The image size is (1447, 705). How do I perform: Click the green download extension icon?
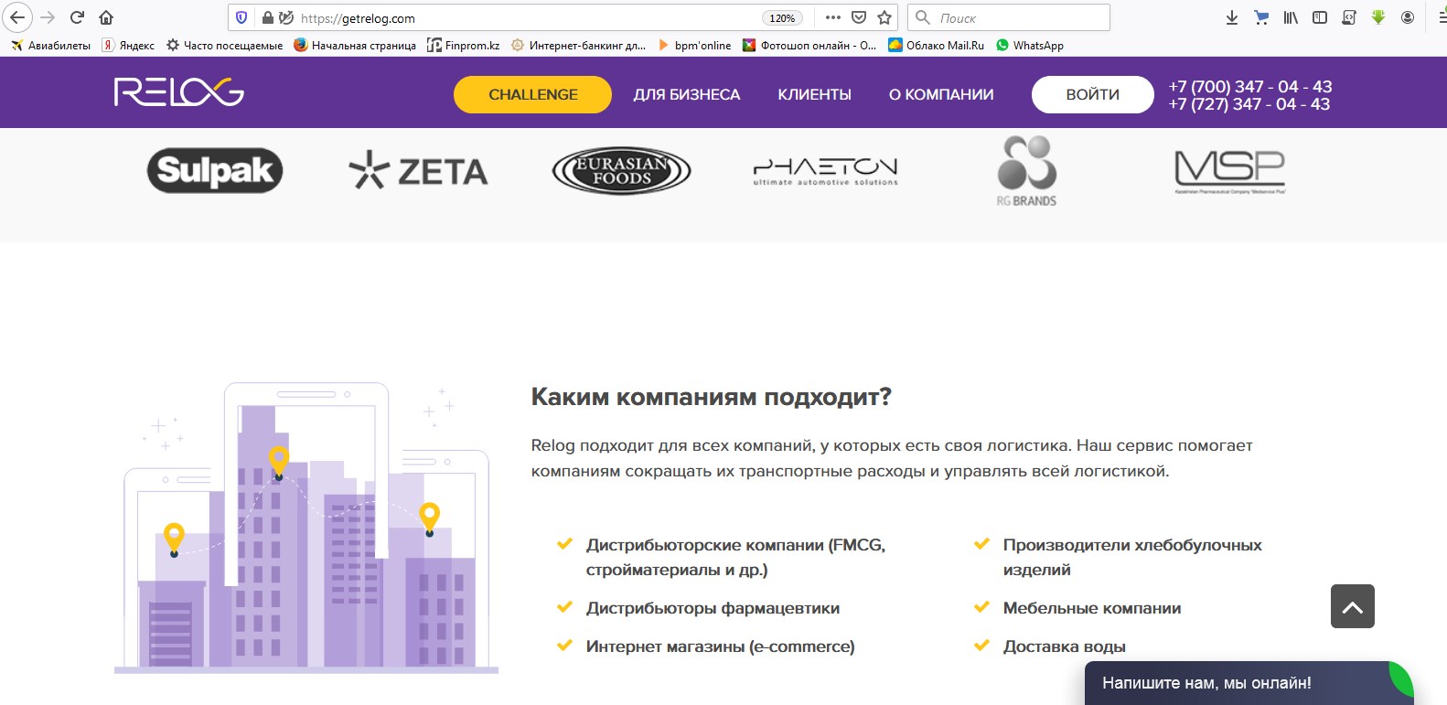1378,17
